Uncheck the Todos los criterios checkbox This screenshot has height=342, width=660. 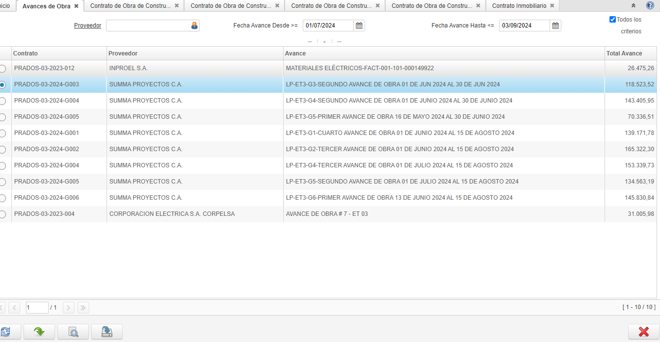(612, 20)
